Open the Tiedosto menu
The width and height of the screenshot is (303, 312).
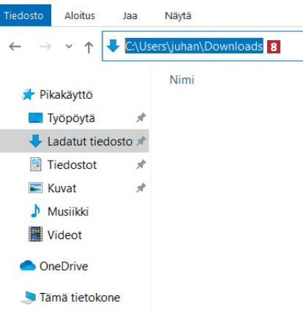point(26,15)
